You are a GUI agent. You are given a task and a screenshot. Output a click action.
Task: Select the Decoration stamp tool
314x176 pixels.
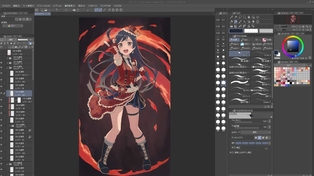point(245,21)
